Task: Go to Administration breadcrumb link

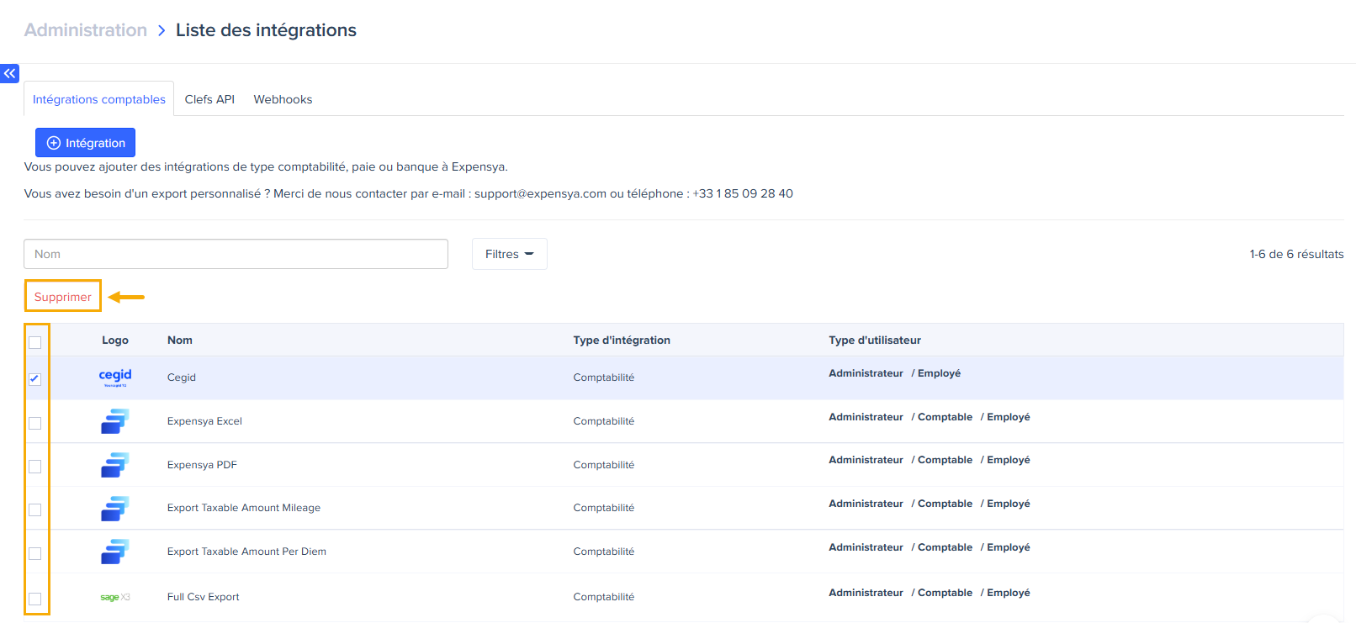Action: (x=86, y=30)
